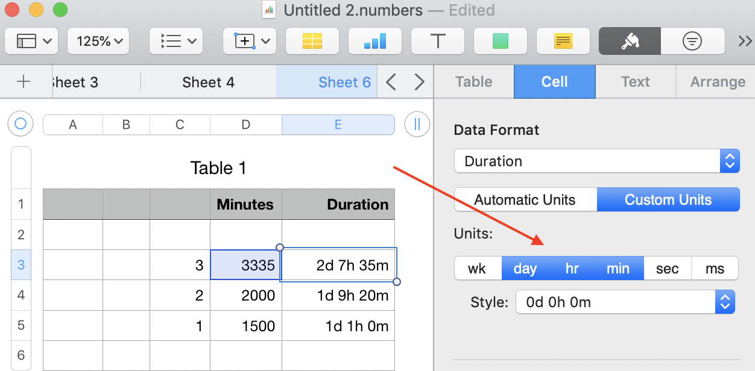Open the View menu dropdown in toolbar
The width and height of the screenshot is (755, 371).
(31, 41)
